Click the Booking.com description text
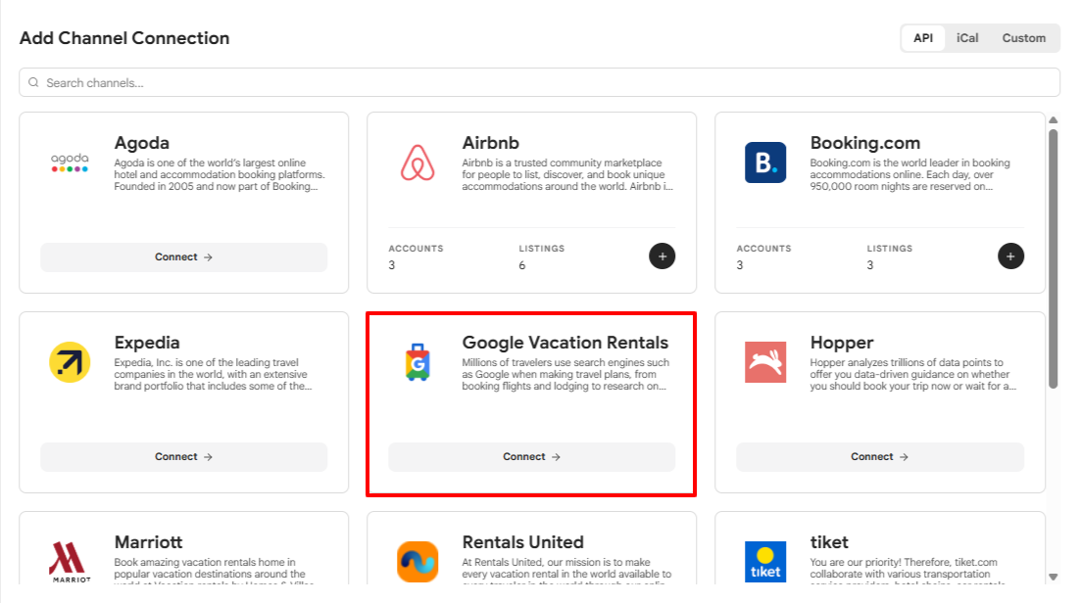The height and width of the screenshot is (603, 1081). (x=910, y=175)
